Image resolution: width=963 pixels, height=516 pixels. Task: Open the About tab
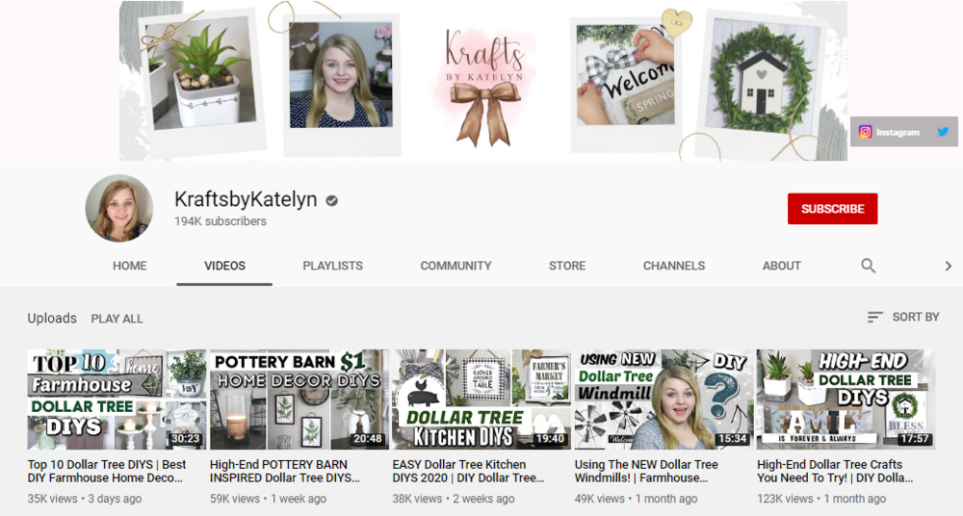pos(781,266)
